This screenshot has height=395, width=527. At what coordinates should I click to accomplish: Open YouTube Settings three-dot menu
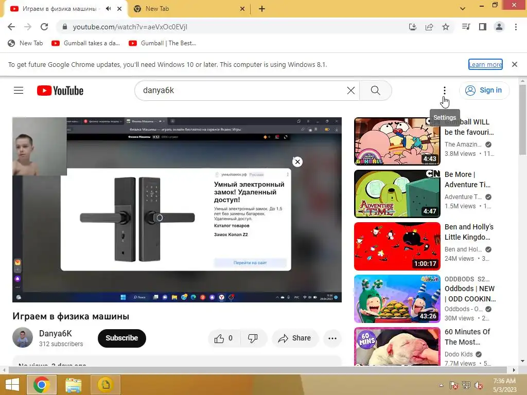pyautogui.click(x=444, y=91)
